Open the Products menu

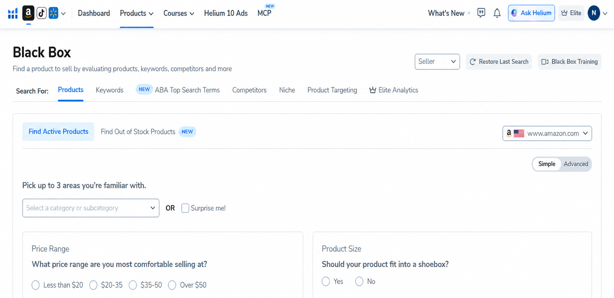[137, 13]
